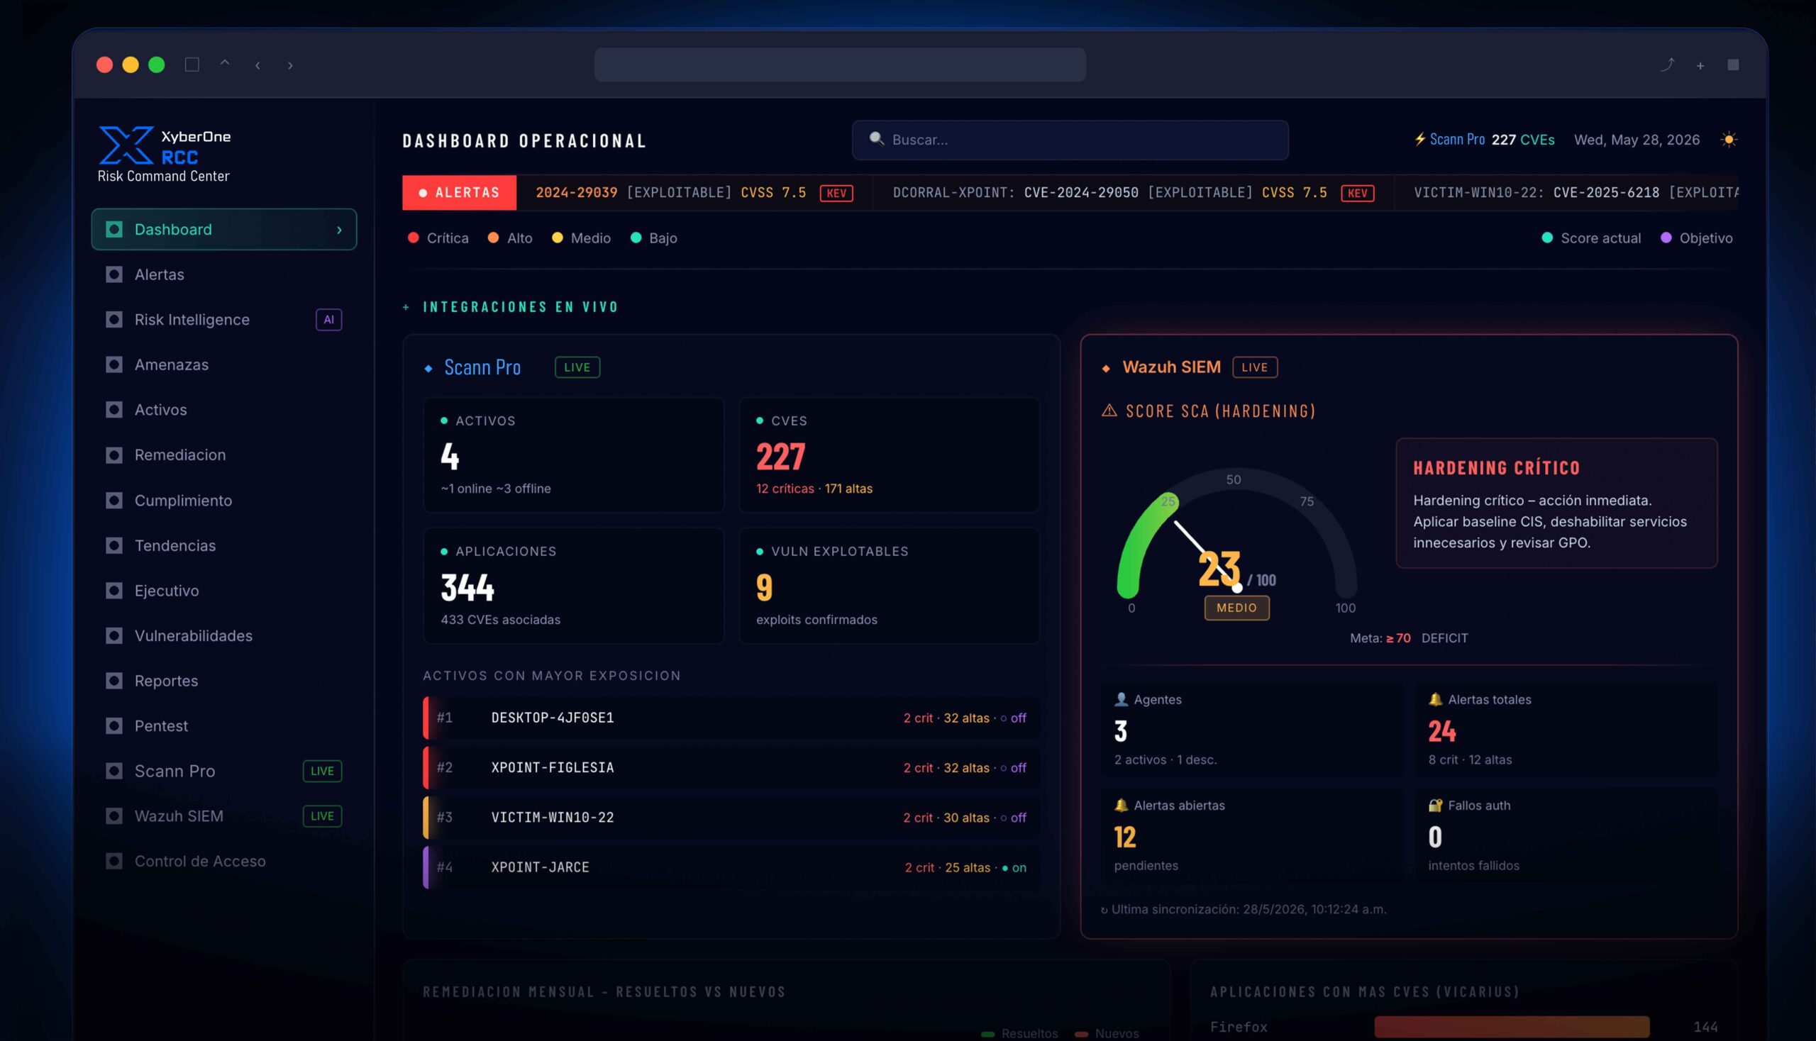The height and width of the screenshot is (1041, 1816).
Task: Click the AI badge beside Risk Intelligence
Action: tap(329, 320)
